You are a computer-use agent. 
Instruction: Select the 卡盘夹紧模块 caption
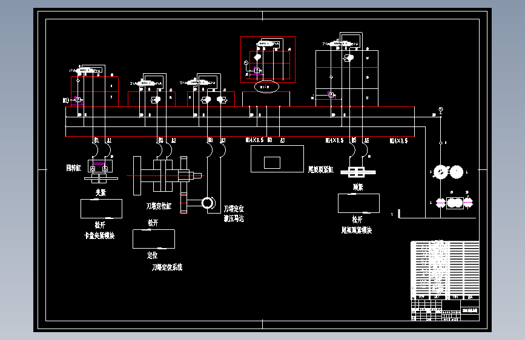coord(99,235)
